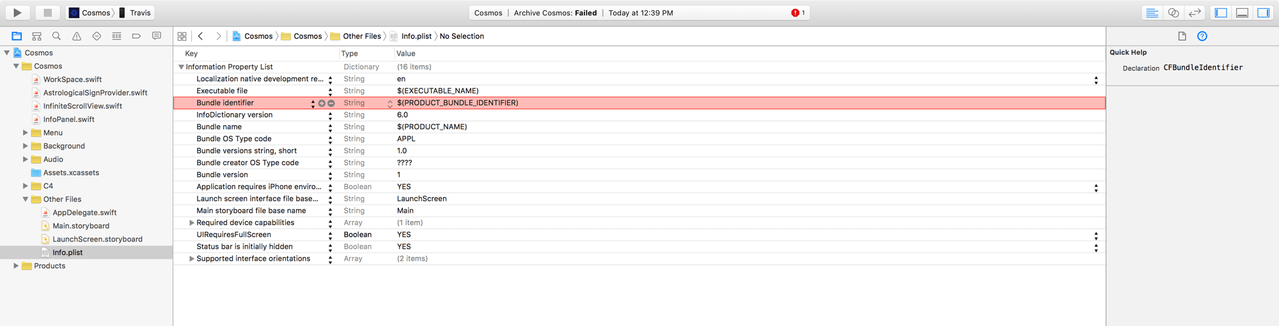The width and height of the screenshot is (1279, 326).
Task: Go back in editor history
Action: tap(201, 36)
